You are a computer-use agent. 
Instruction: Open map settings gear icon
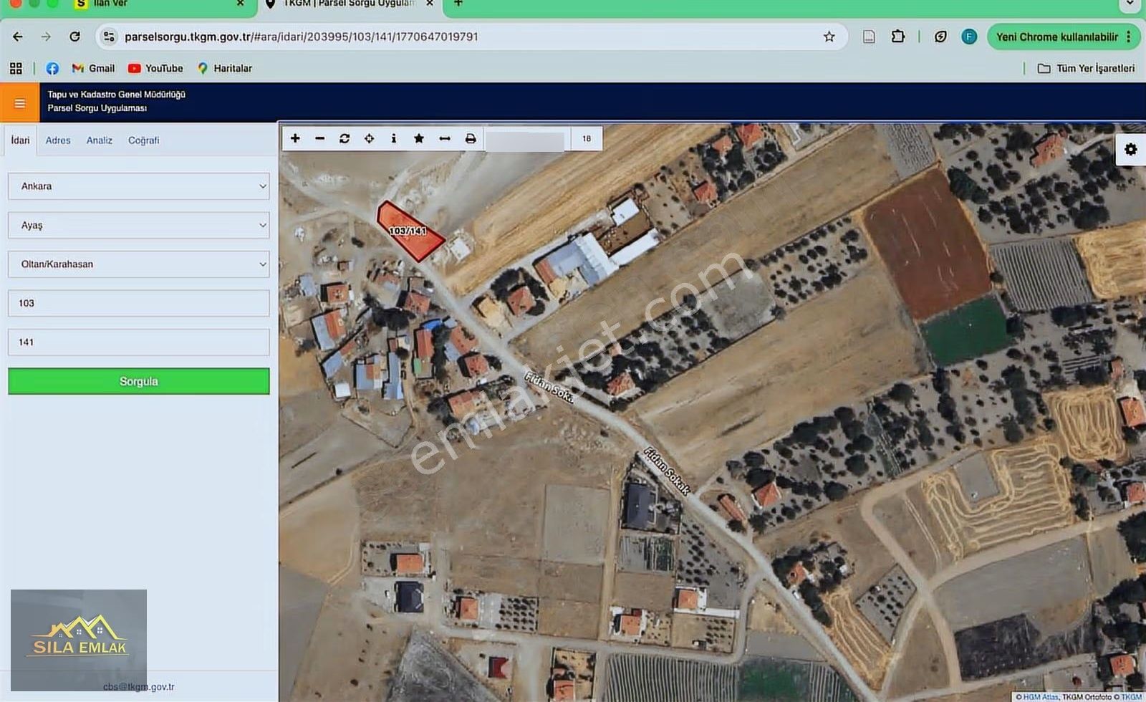(x=1130, y=149)
